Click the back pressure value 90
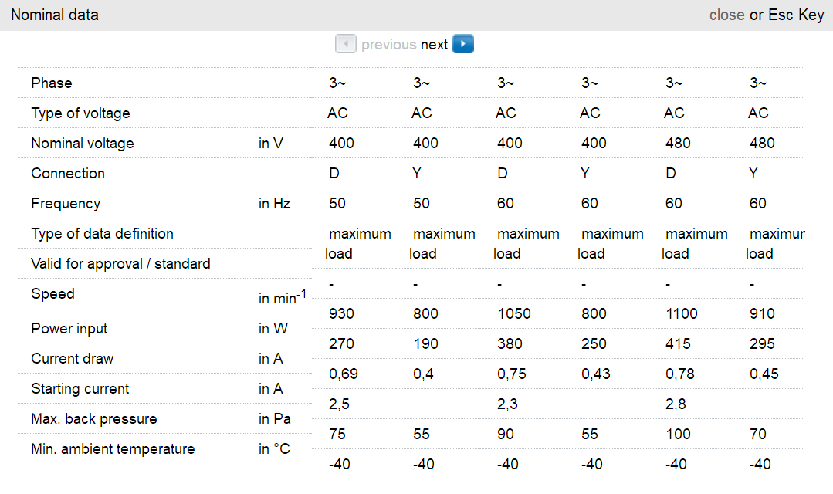The width and height of the screenshot is (833, 494). [506, 435]
